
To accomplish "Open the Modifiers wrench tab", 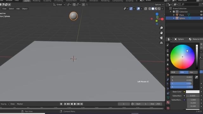I will 168,79.
